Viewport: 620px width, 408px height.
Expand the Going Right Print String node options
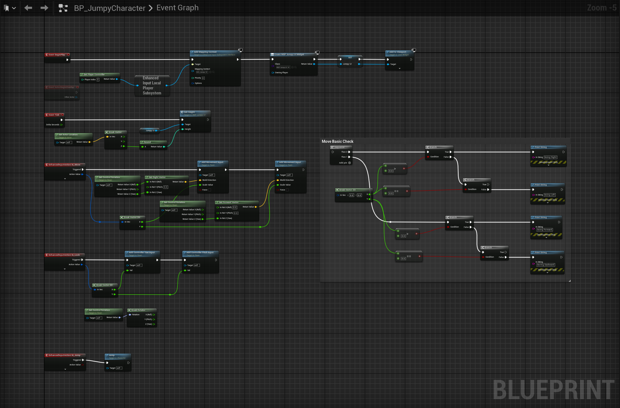[x=548, y=165]
